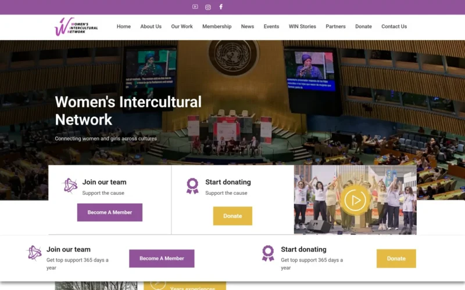
Task: Click the star icon beside hero Join our team
Action: [x=70, y=186]
